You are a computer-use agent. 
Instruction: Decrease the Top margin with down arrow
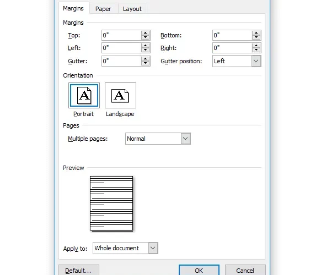point(146,37)
